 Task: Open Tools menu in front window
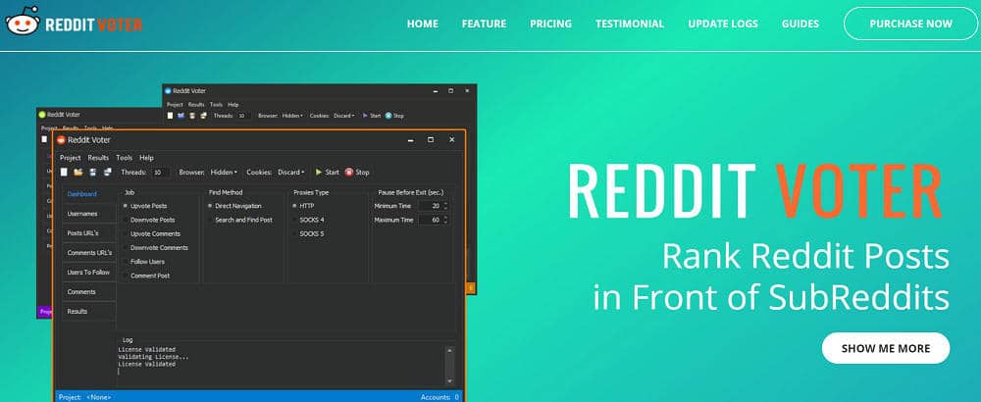click(124, 158)
